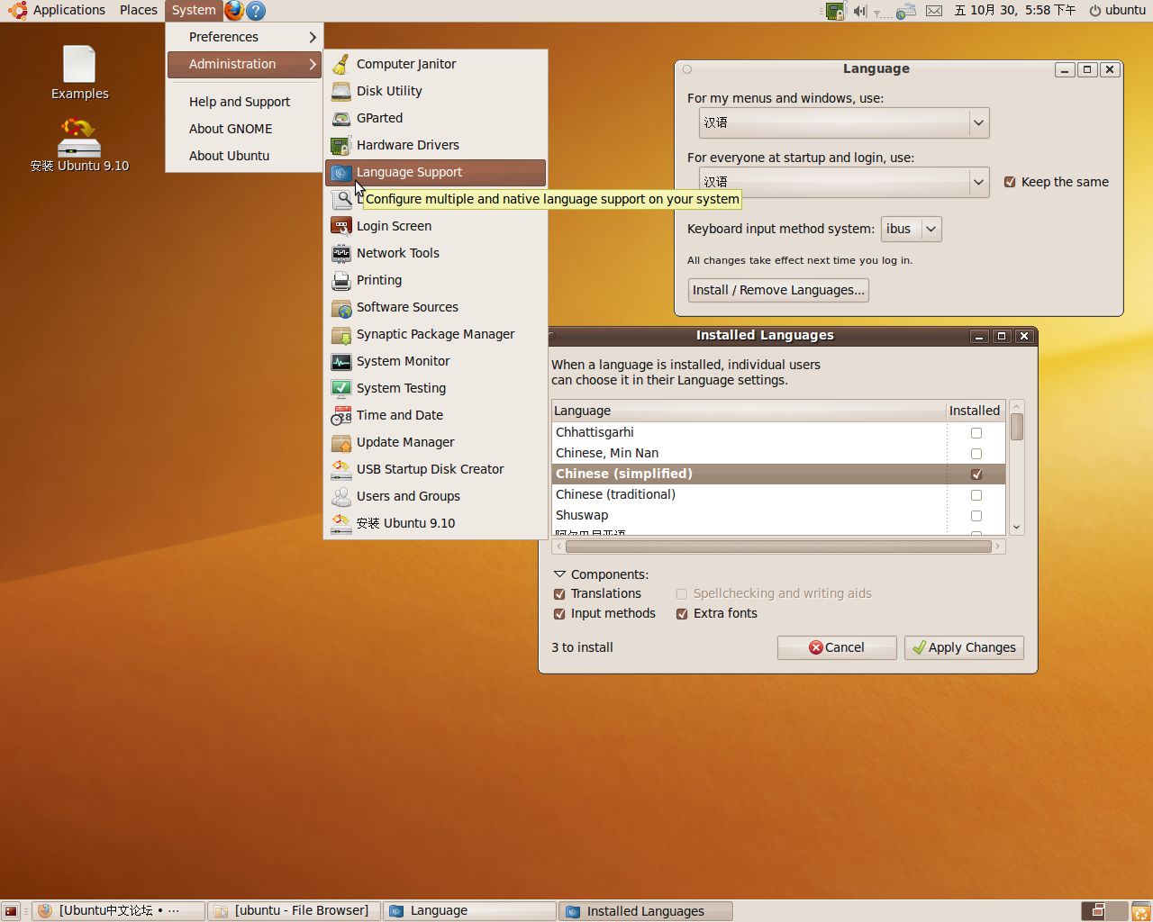This screenshot has width=1153, height=922.
Task: Open Network Tools icon
Action: coord(341,253)
